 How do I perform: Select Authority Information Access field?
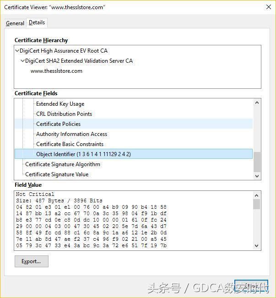[x=71, y=134]
